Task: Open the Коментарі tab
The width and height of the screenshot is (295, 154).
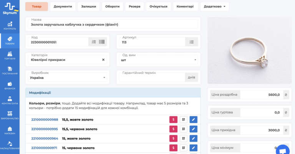Action: pos(185,7)
